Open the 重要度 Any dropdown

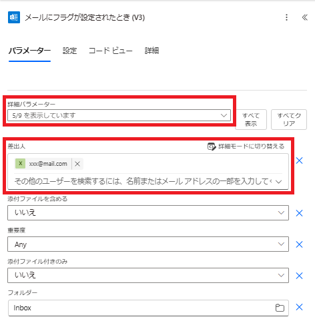pyautogui.click(x=148, y=244)
